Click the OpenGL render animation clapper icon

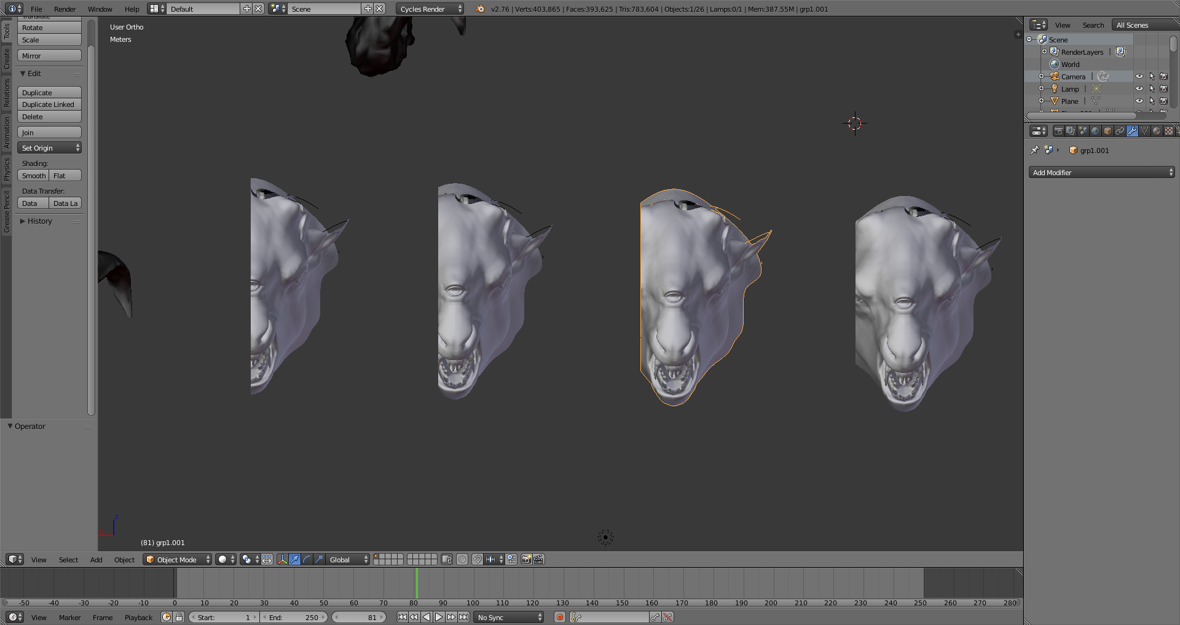click(x=538, y=559)
